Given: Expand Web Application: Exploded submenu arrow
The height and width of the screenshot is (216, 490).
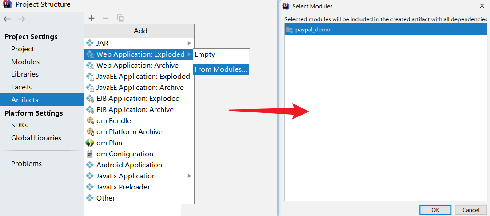Looking at the screenshot, I should tap(189, 54).
